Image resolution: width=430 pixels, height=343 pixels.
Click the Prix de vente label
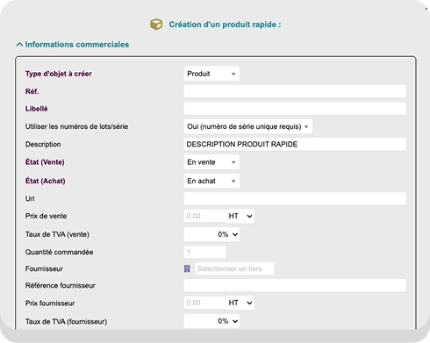coord(46,216)
